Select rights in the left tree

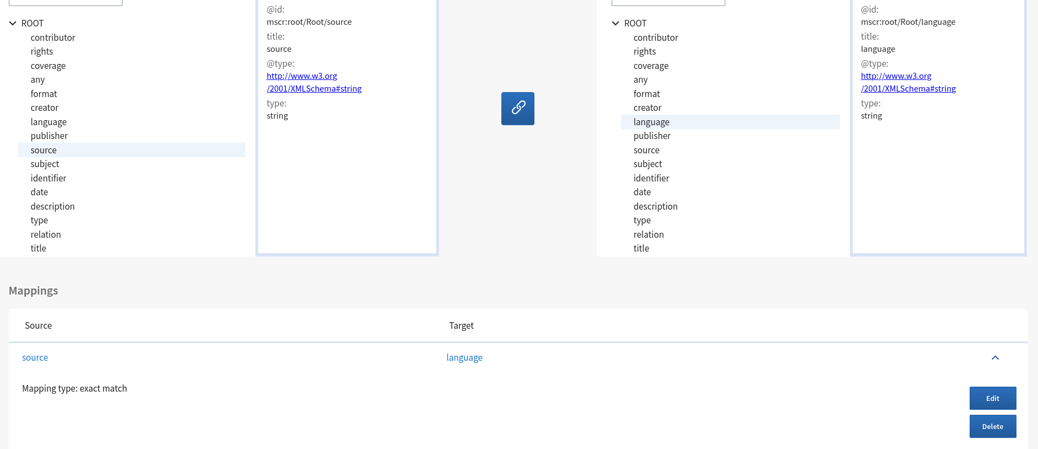[x=42, y=51]
